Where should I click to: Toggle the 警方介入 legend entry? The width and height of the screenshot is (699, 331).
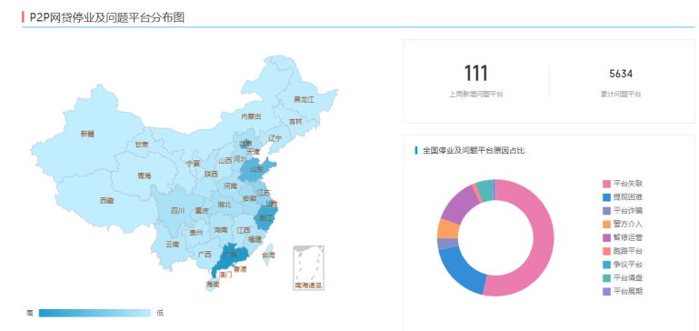point(623,224)
